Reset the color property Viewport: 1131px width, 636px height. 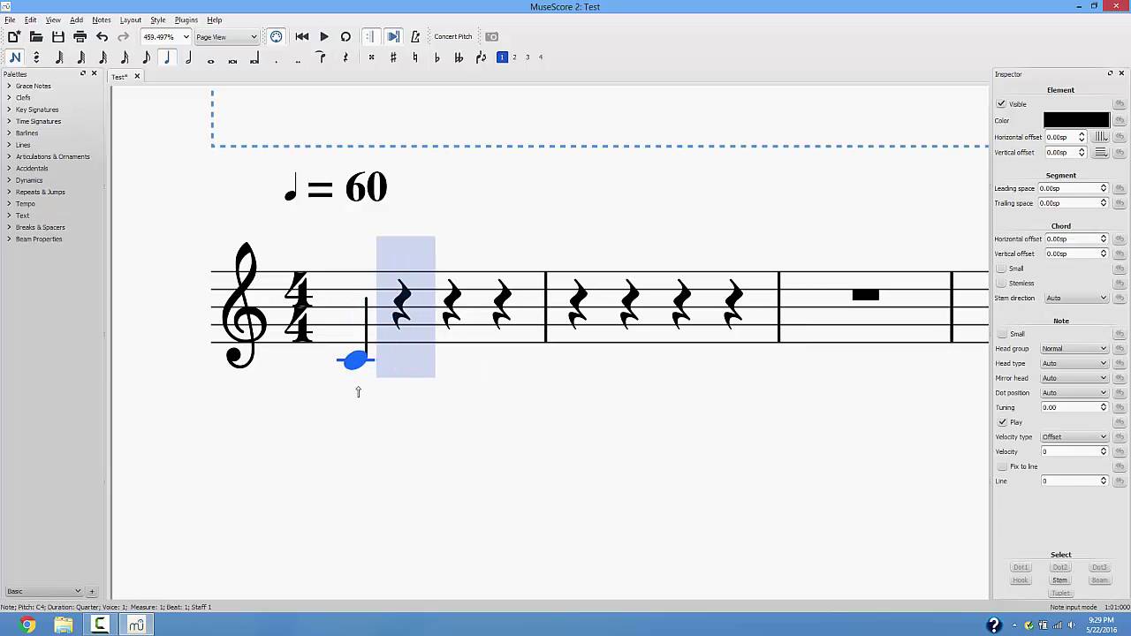1120,120
